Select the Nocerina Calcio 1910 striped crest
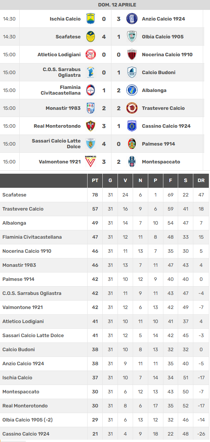 tap(132, 54)
